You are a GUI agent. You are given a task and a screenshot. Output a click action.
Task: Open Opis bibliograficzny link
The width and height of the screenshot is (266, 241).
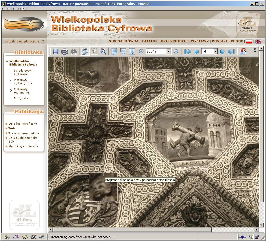23,124
